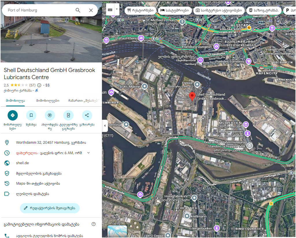Screen dimensions: 296x238
Task: Click the Hellmann map marker
Action: (187, 216)
